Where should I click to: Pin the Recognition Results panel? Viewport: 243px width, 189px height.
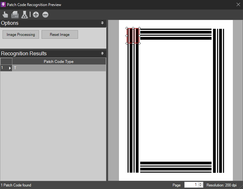[102, 54]
